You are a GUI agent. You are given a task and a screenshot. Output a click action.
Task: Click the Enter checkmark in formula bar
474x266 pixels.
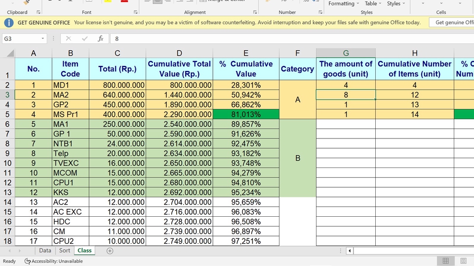point(84,38)
